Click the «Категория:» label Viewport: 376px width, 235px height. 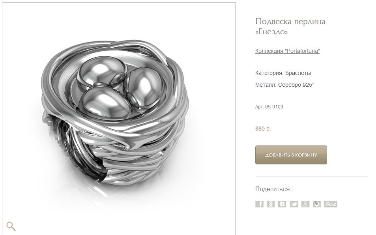point(269,73)
